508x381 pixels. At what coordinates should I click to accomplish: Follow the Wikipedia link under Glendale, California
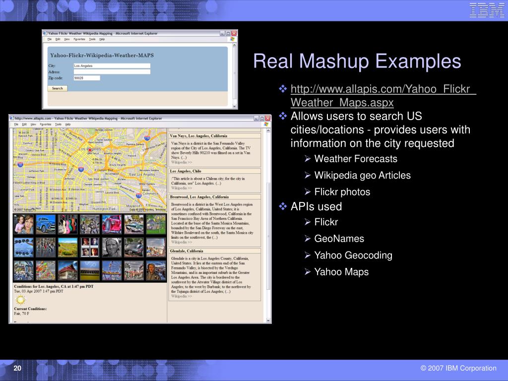[182, 296]
